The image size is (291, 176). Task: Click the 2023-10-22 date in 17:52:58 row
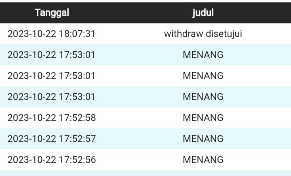click(x=32, y=118)
